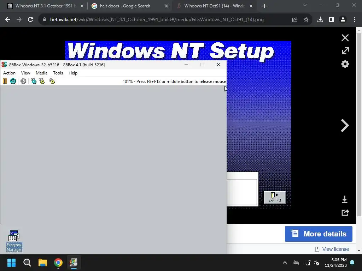Click the 86Box ACPI shutdown power icon
This screenshot has width=362, height=271.
coord(23,81)
